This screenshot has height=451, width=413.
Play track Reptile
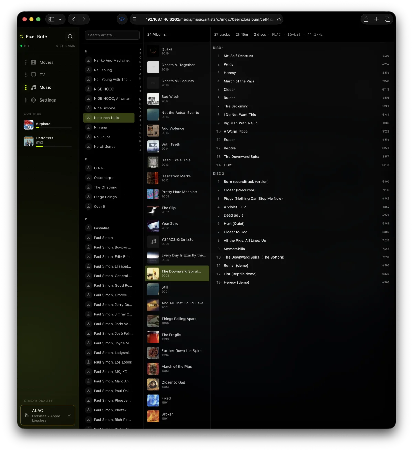[302, 148]
